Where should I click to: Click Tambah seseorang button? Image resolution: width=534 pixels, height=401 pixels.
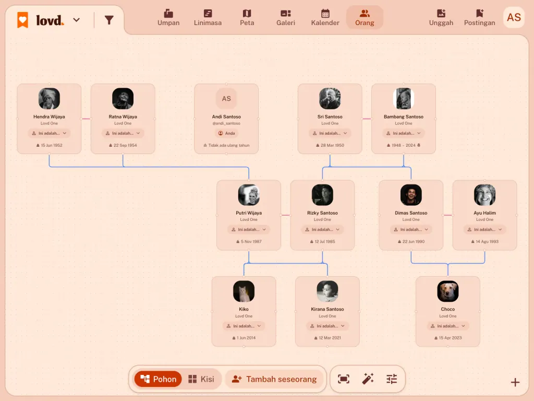click(274, 379)
